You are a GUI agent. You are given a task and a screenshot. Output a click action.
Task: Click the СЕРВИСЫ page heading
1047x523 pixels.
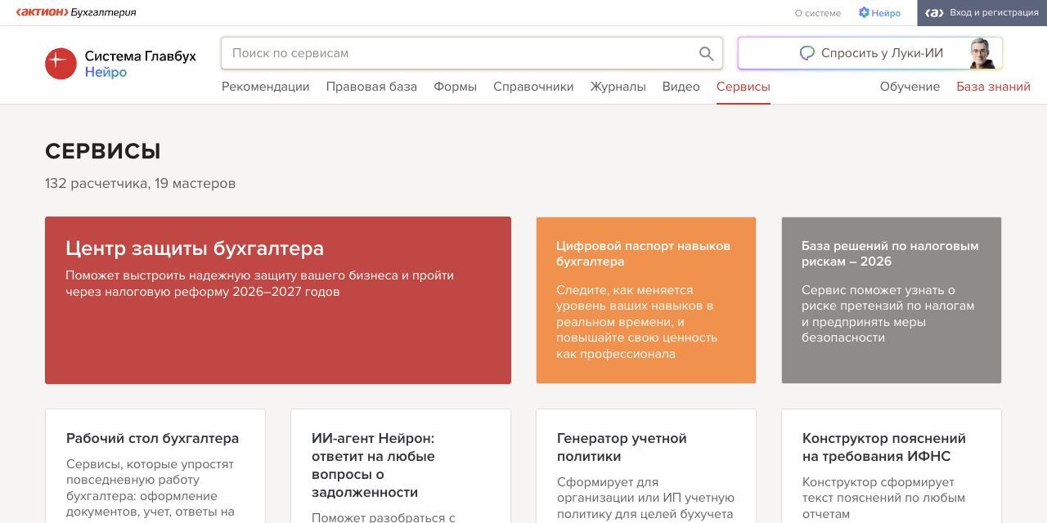point(103,151)
